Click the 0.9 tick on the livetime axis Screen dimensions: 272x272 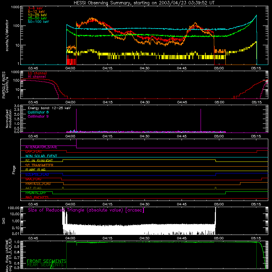coord(17,246)
